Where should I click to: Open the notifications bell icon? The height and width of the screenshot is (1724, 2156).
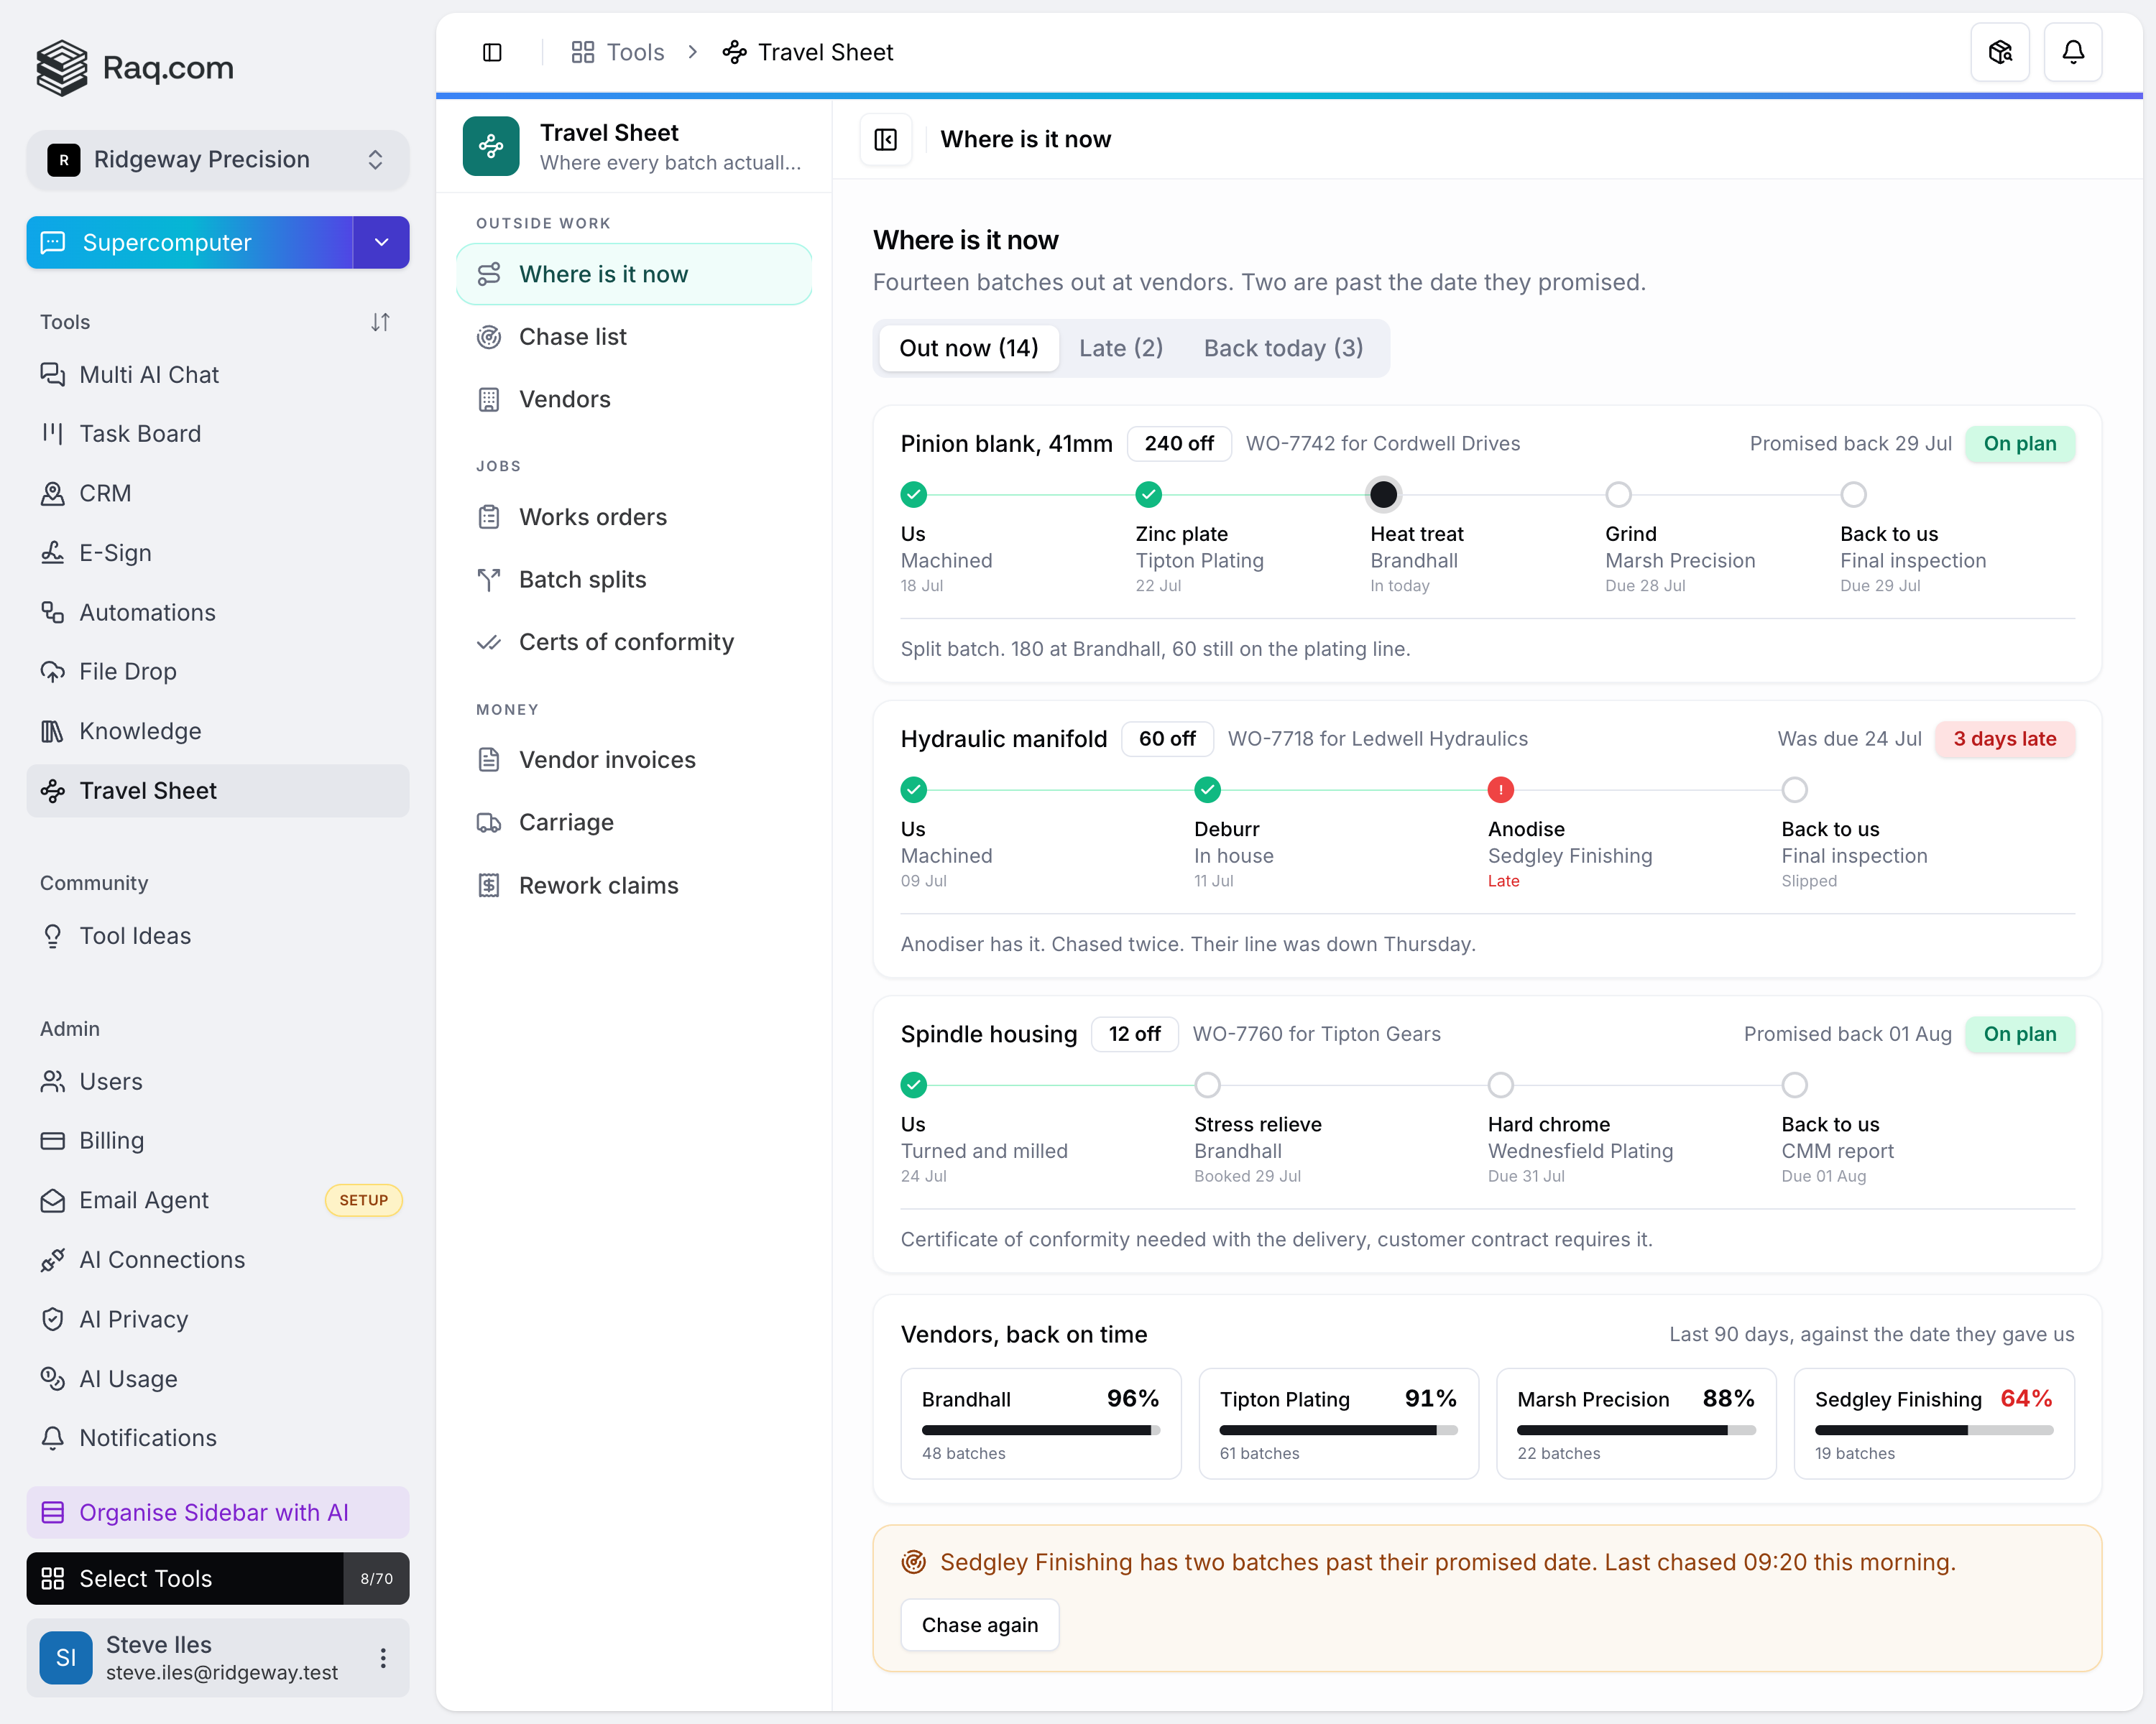pos(2073,52)
